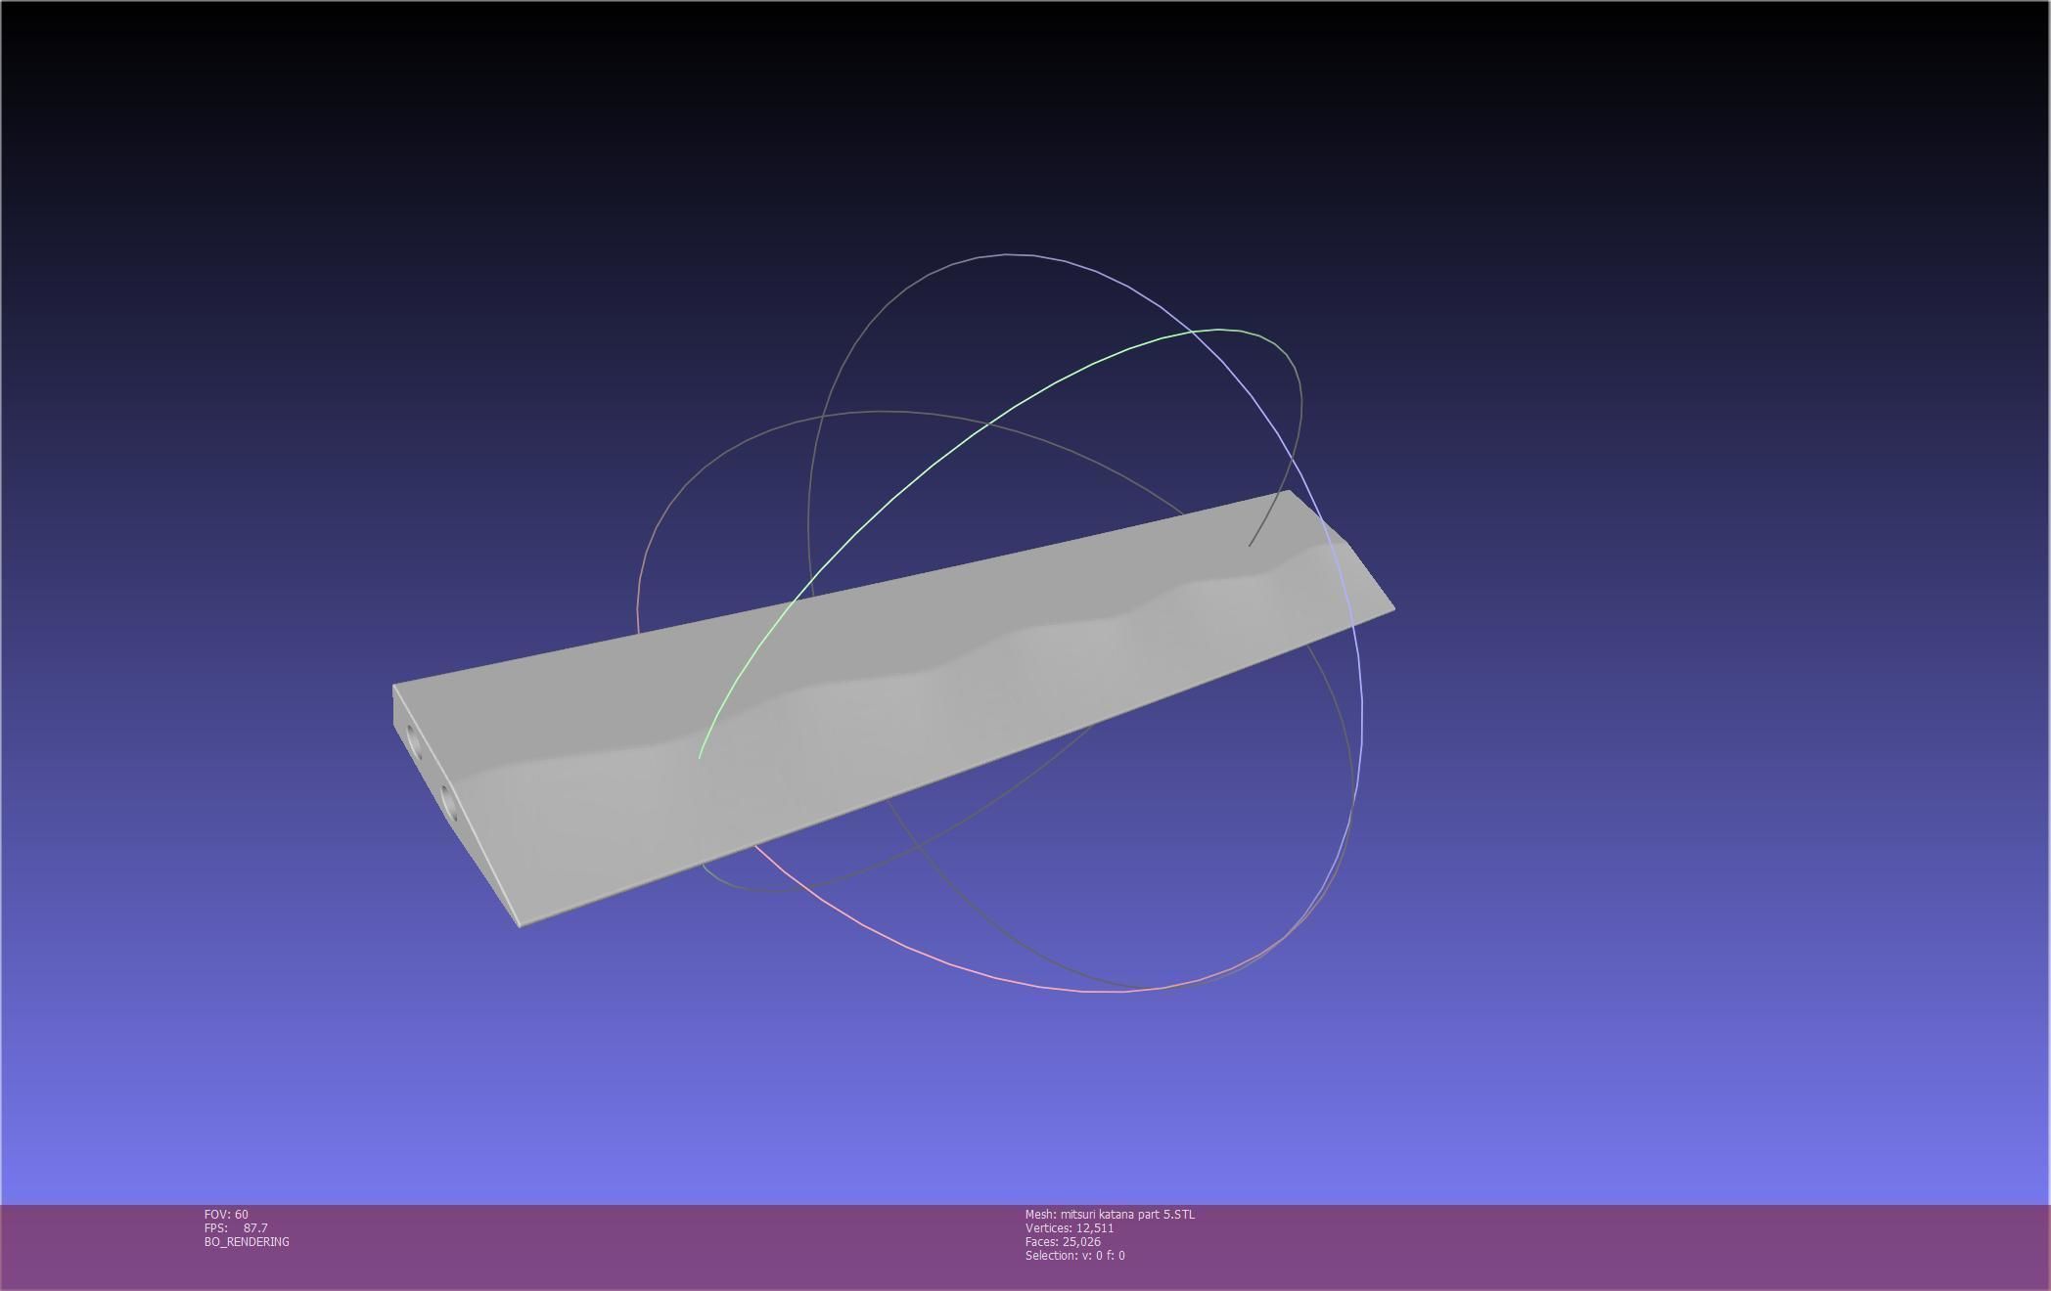Click the lower hole on blade end face
This screenshot has height=1291, width=2051.
[x=449, y=801]
